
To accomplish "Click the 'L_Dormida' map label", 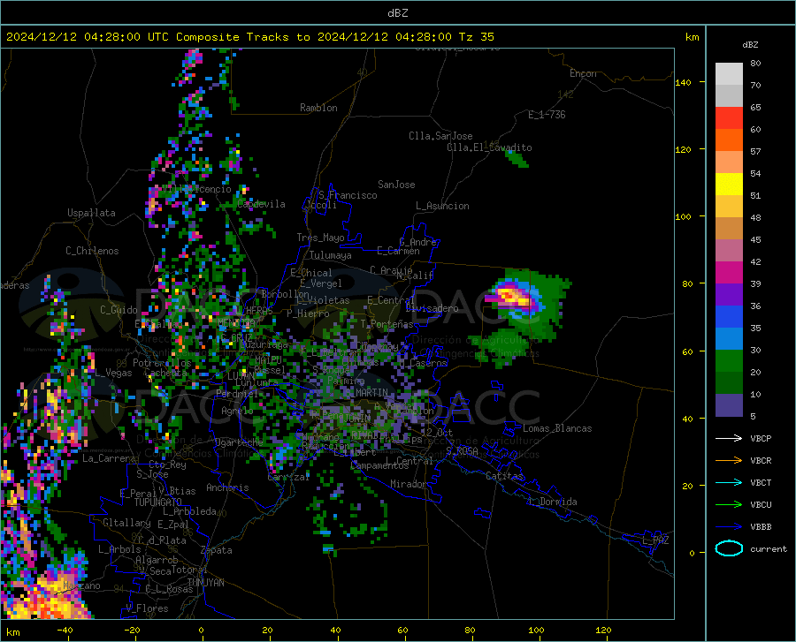I will (553, 502).
